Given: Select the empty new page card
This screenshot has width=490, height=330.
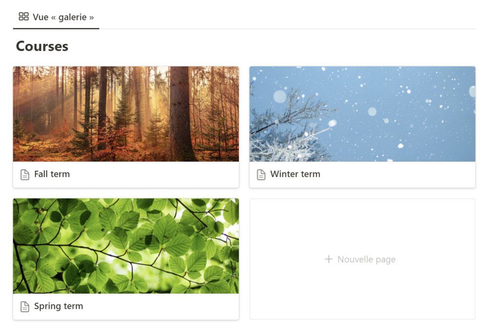Looking at the screenshot, I should click(362, 259).
